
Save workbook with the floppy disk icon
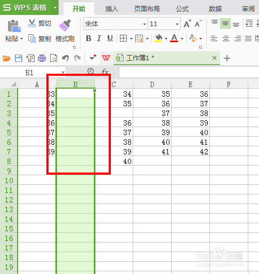pos(19,58)
